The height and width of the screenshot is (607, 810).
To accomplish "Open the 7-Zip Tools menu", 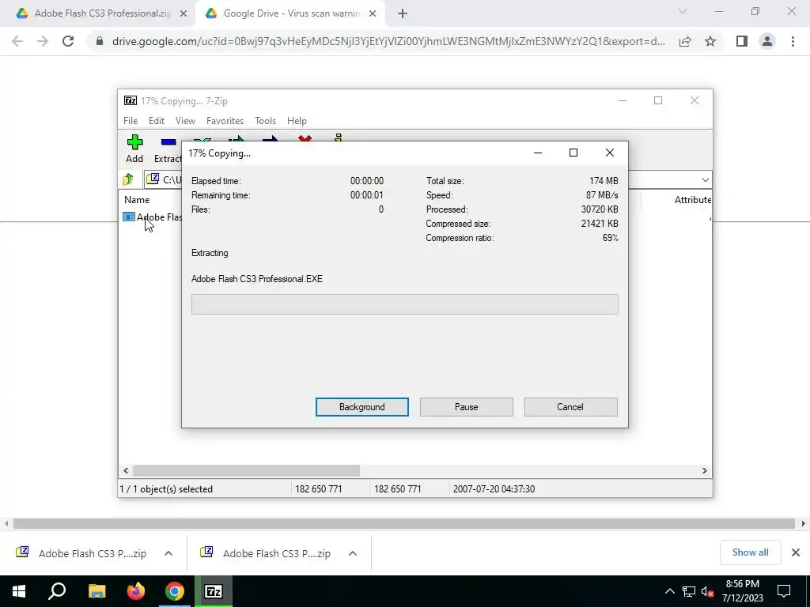I will click(x=265, y=121).
